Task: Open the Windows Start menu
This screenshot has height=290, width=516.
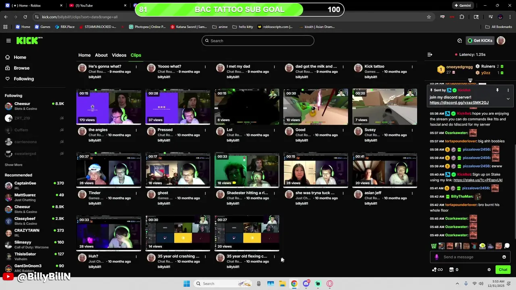Action: (x=187, y=284)
